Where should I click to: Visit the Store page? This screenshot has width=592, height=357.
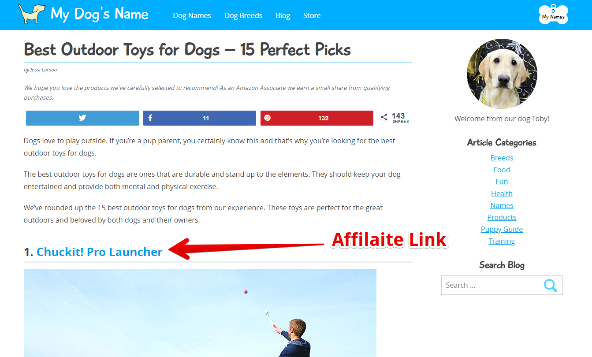click(x=312, y=15)
